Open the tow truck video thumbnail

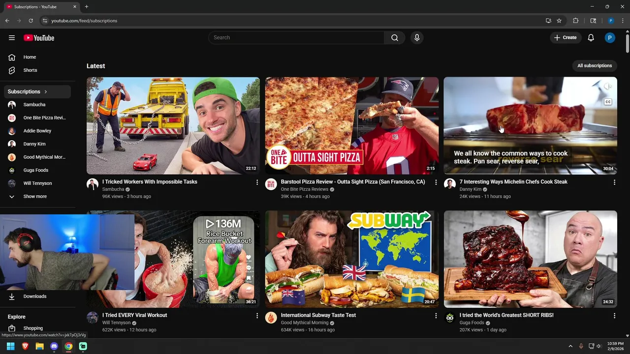[x=173, y=126]
